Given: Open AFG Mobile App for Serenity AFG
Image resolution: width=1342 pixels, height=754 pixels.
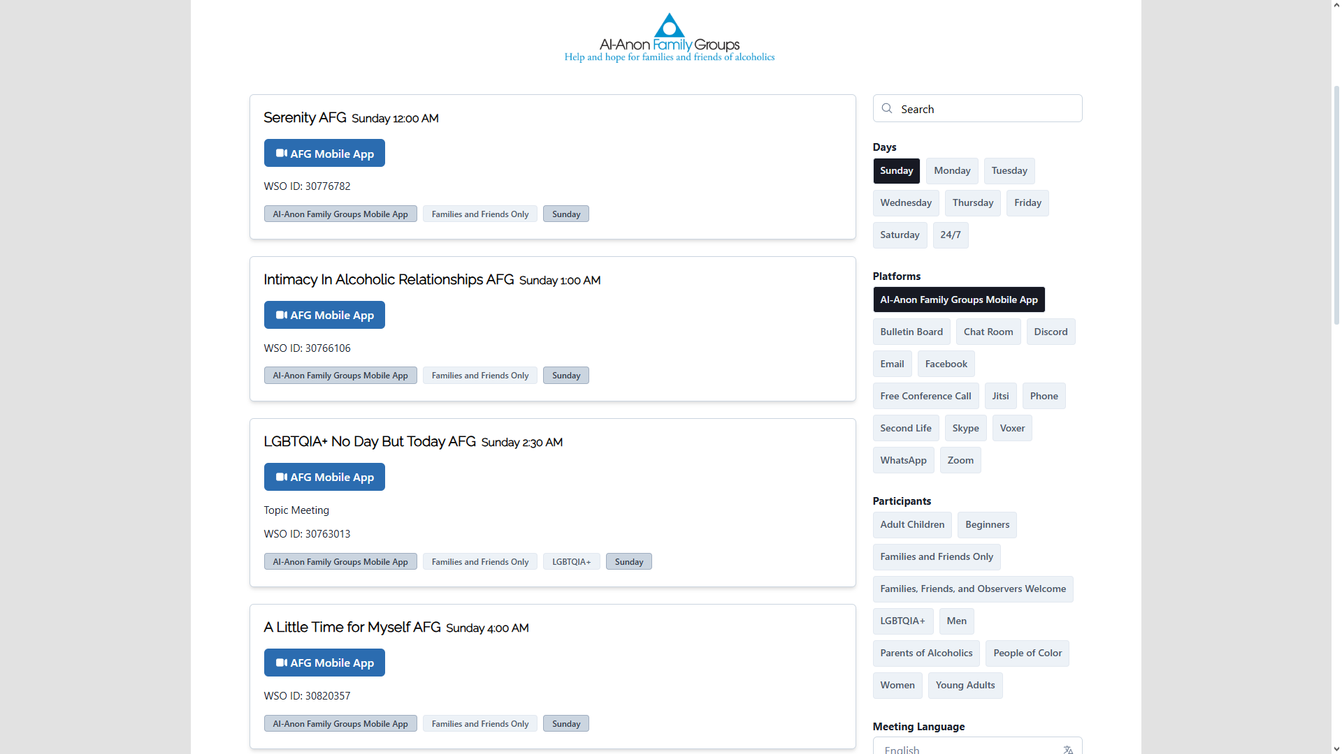Looking at the screenshot, I should point(324,153).
